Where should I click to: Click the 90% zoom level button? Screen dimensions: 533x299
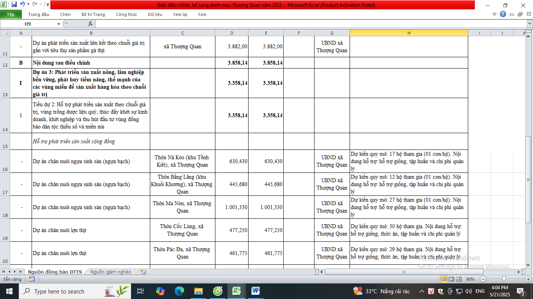coord(470,279)
